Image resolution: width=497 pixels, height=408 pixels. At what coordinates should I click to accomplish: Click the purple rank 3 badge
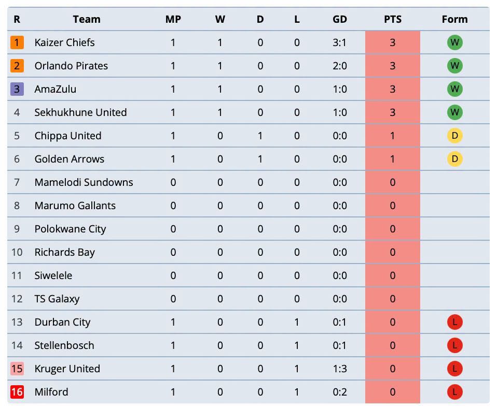pyautogui.click(x=17, y=89)
